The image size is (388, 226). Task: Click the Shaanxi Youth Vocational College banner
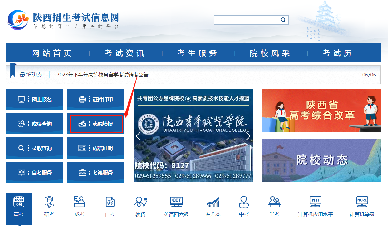tap(193, 135)
